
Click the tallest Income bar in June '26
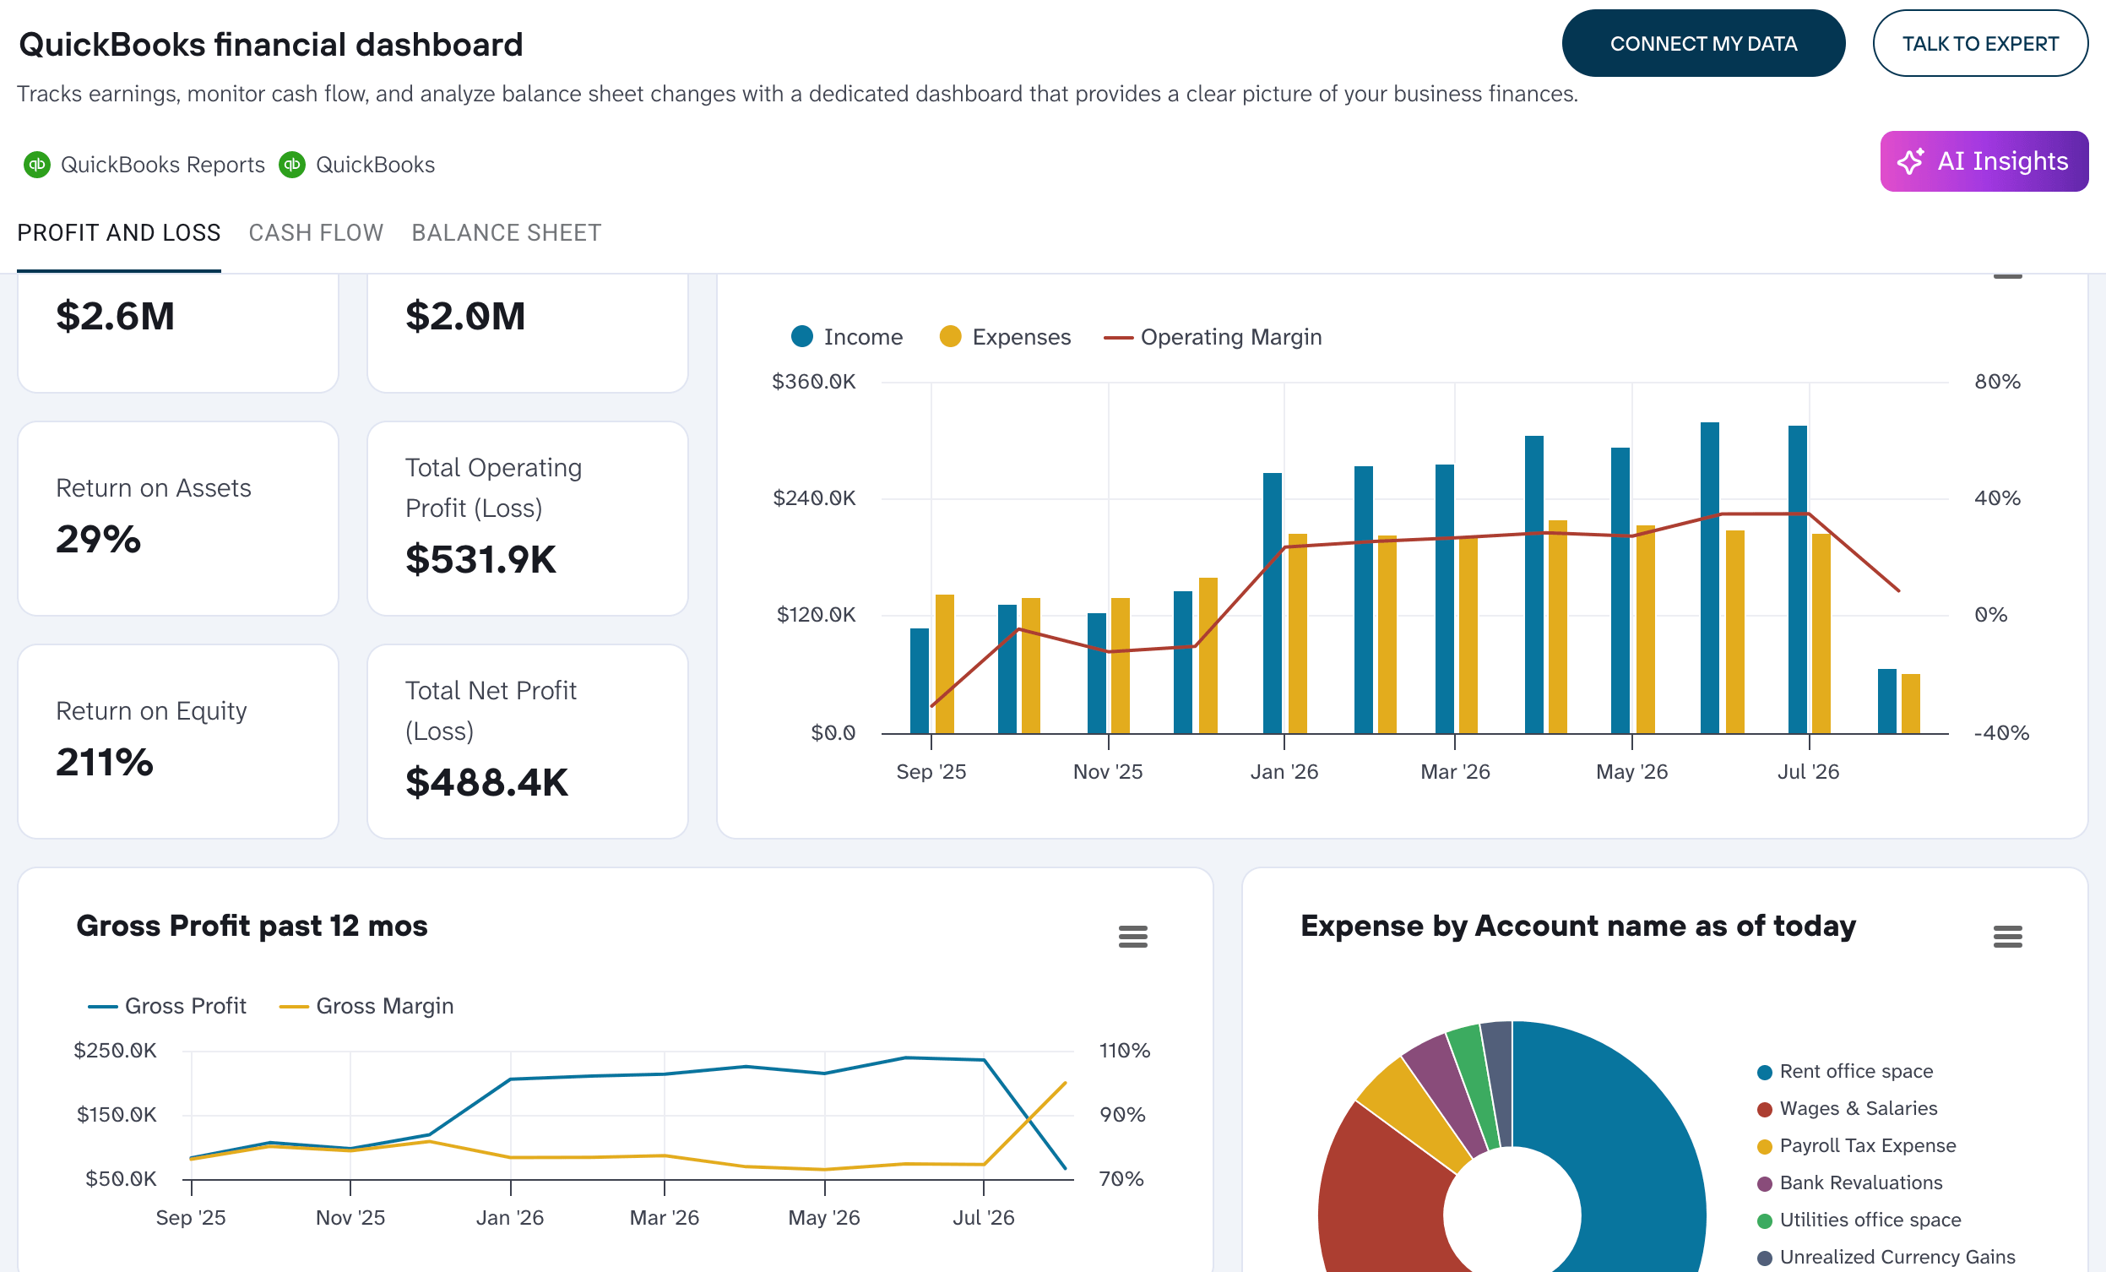(1709, 578)
